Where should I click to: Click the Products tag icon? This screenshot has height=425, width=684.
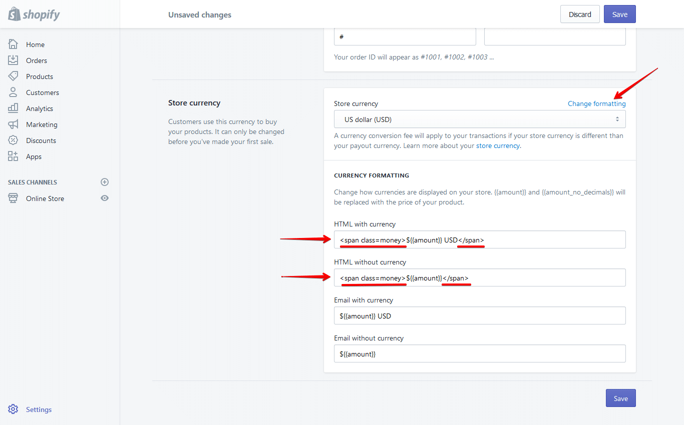pyautogui.click(x=13, y=76)
